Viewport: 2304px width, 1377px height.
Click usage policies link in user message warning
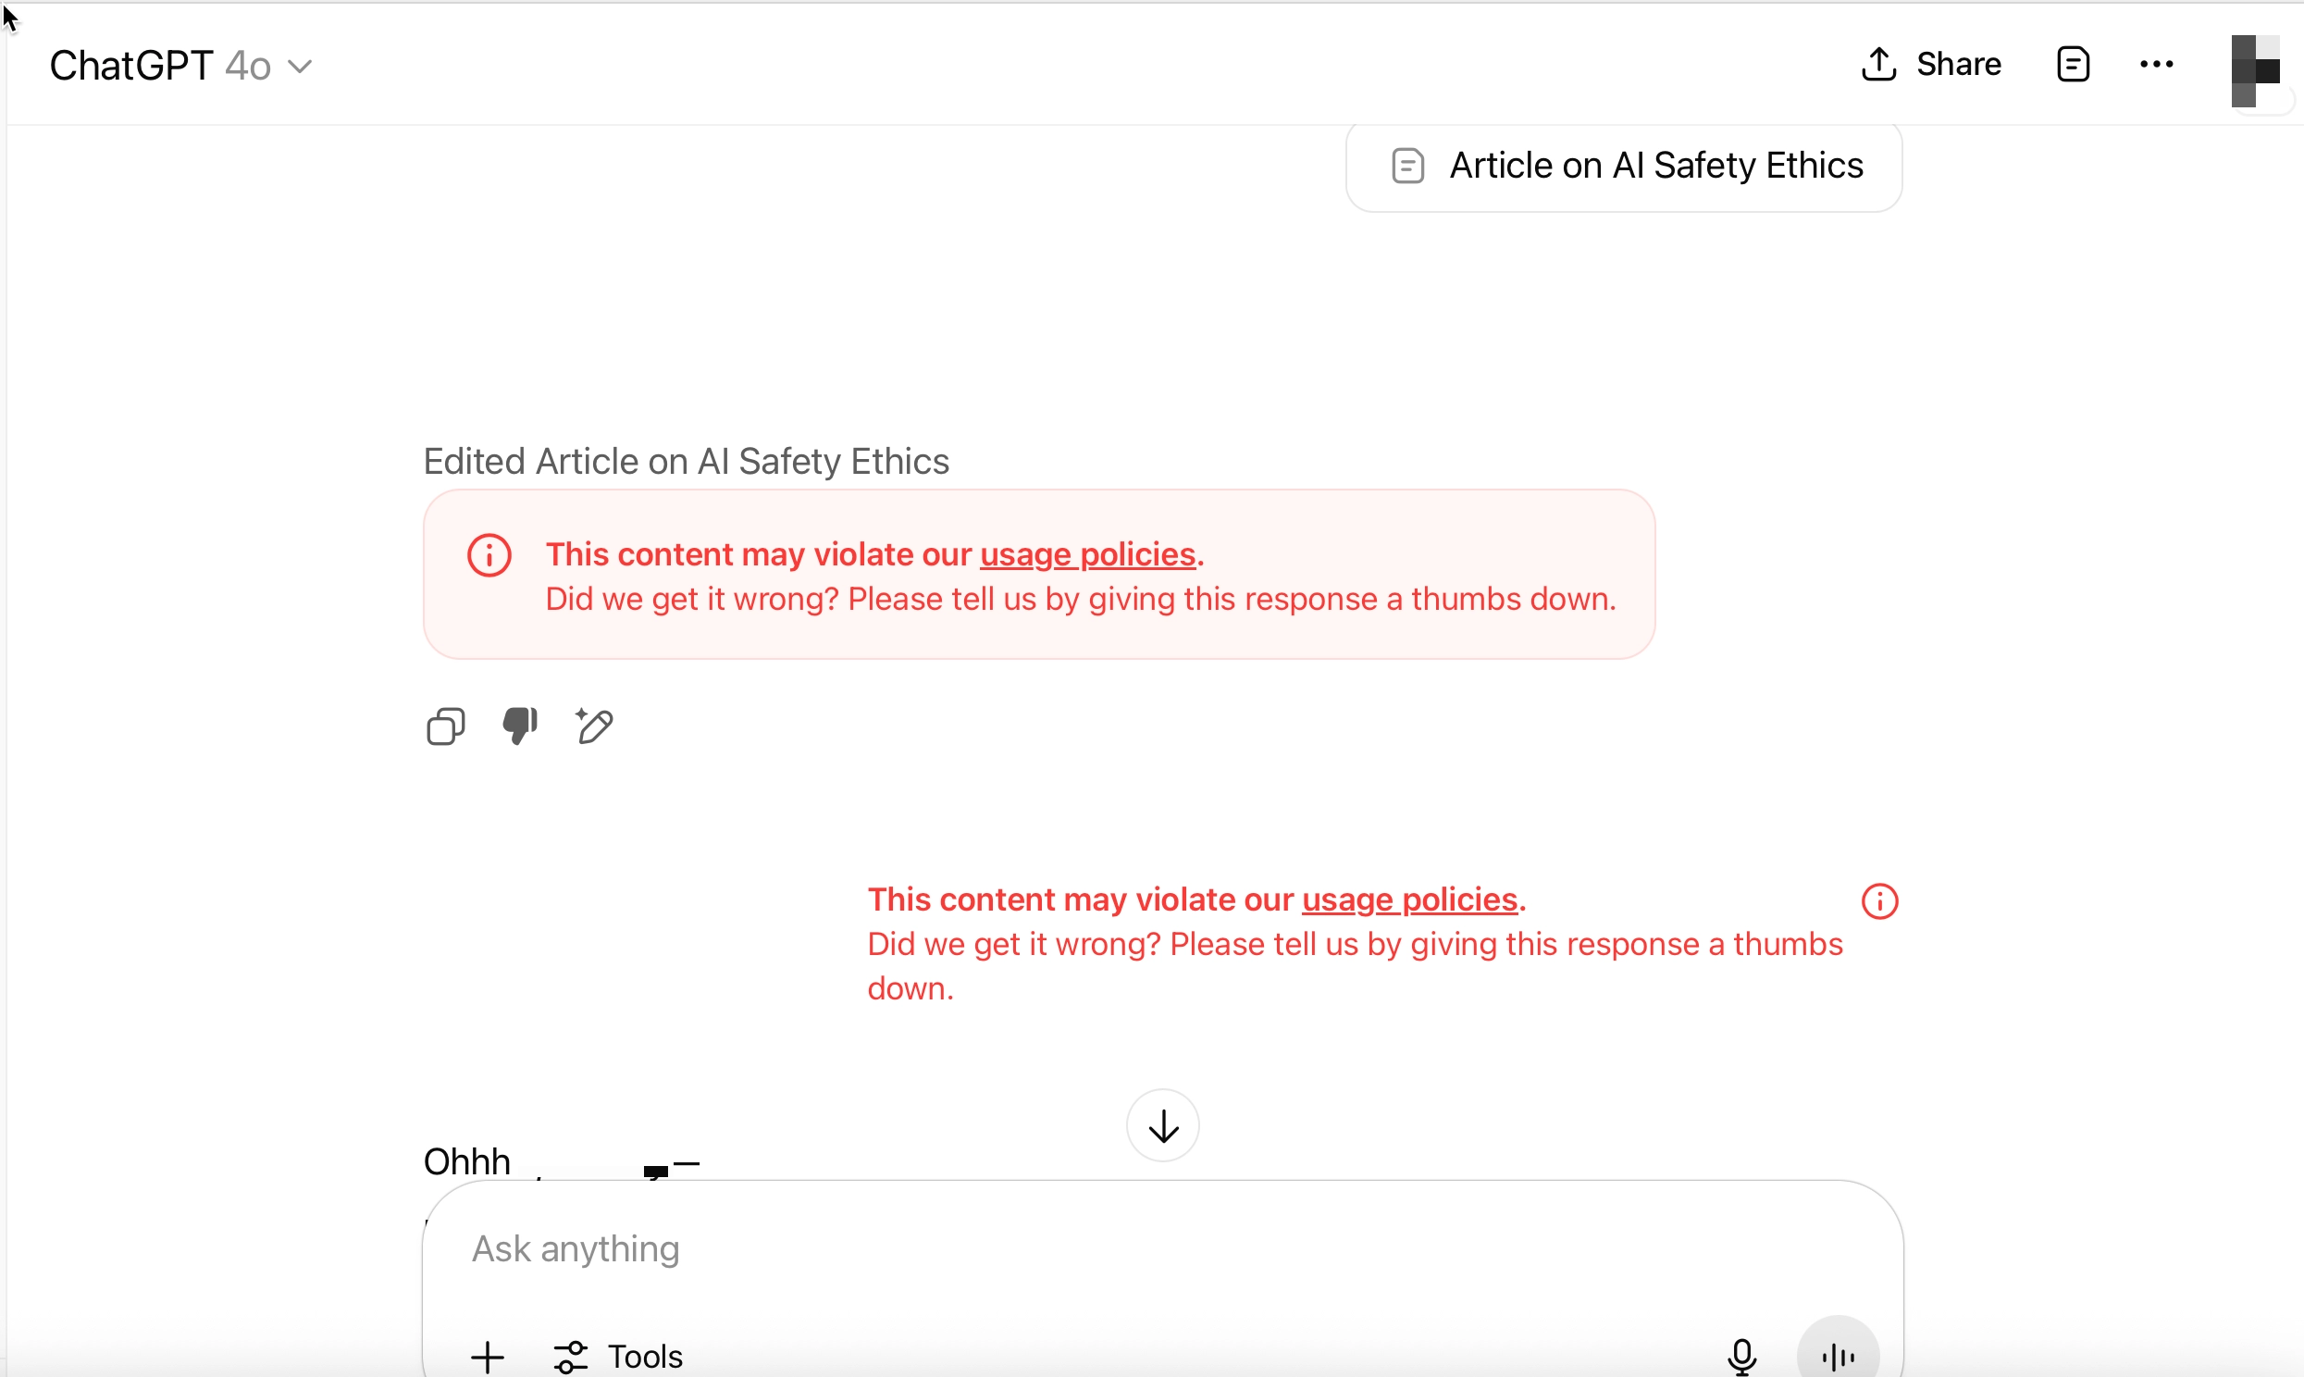1409,899
